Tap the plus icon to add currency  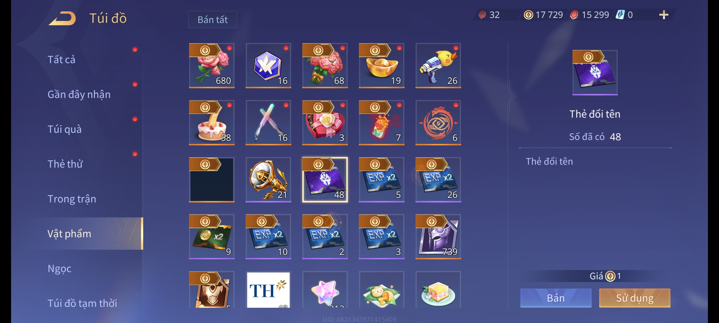[x=664, y=15]
